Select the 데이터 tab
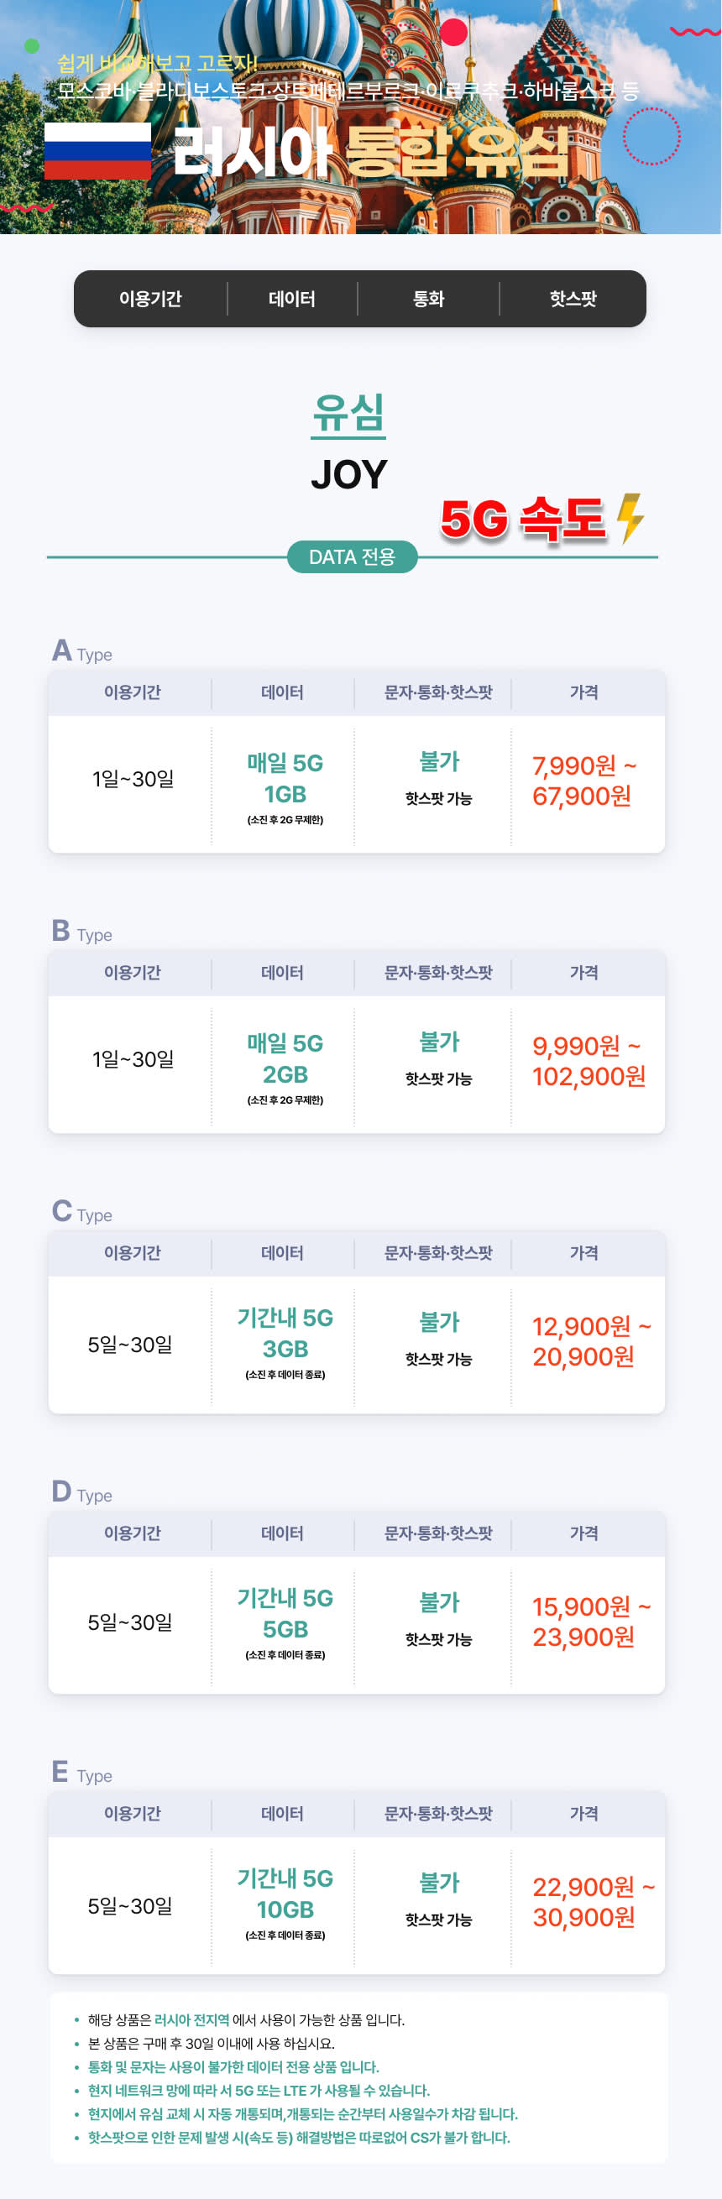The image size is (722, 2199). pyautogui.click(x=292, y=299)
